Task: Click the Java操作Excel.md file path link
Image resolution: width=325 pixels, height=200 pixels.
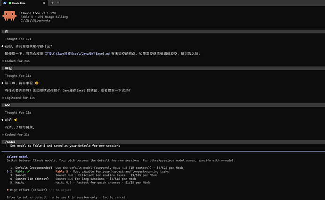Action: (x=77, y=53)
